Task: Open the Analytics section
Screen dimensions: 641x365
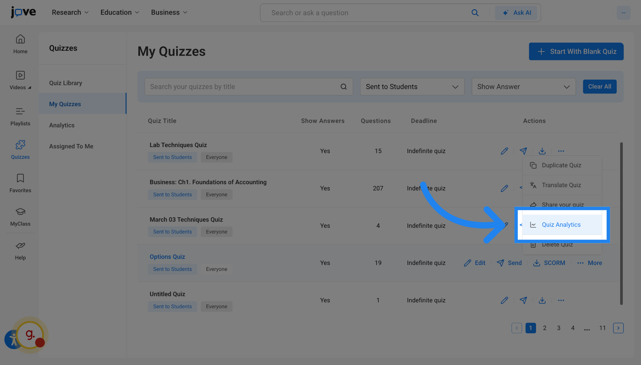Action: pos(62,125)
